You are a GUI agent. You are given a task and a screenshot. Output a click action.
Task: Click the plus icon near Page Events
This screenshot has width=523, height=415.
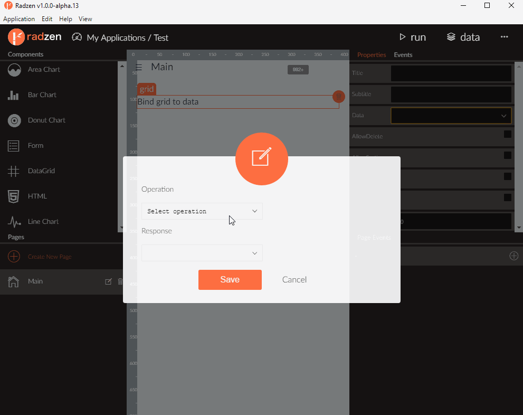pyautogui.click(x=514, y=256)
